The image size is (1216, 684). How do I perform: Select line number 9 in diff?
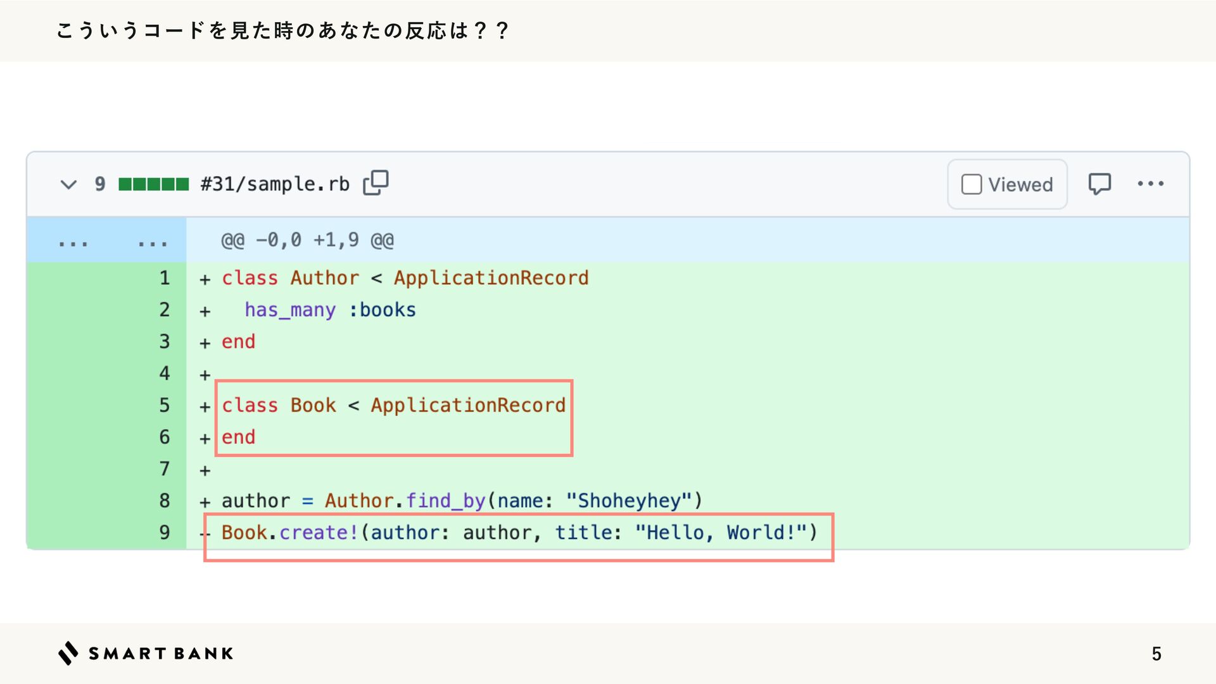tap(164, 532)
